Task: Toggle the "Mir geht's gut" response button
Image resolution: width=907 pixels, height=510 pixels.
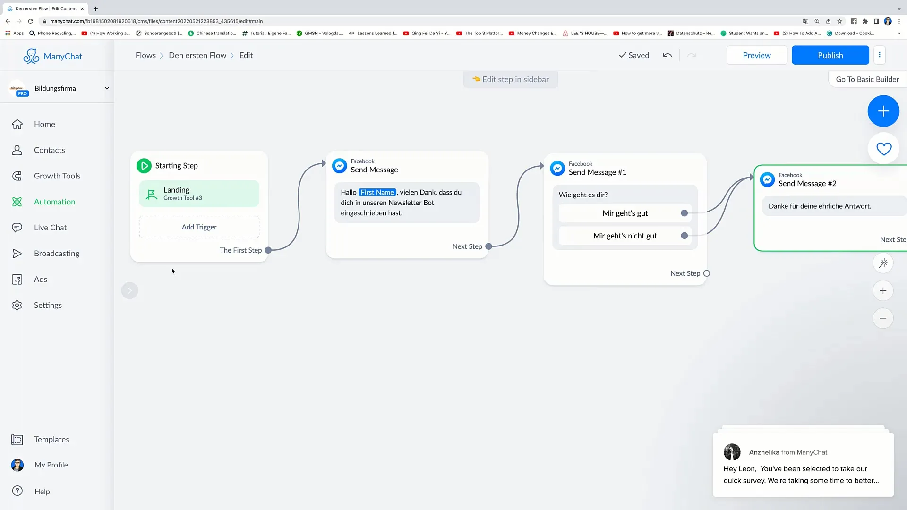Action: click(625, 213)
